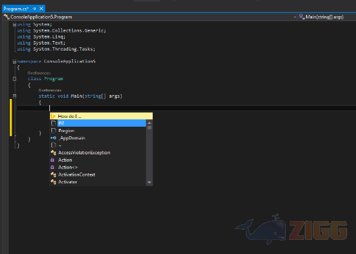Select the #if snippet icon
Viewport: 356px width, 254px height.
[53, 123]
